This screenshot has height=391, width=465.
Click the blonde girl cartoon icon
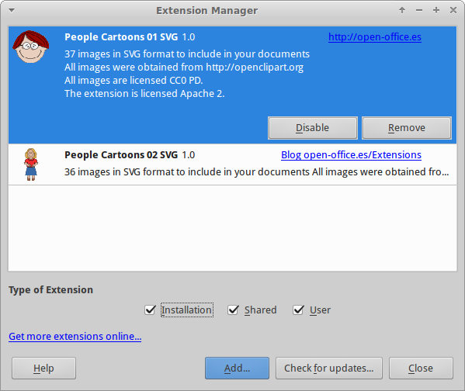coord(31,164)
